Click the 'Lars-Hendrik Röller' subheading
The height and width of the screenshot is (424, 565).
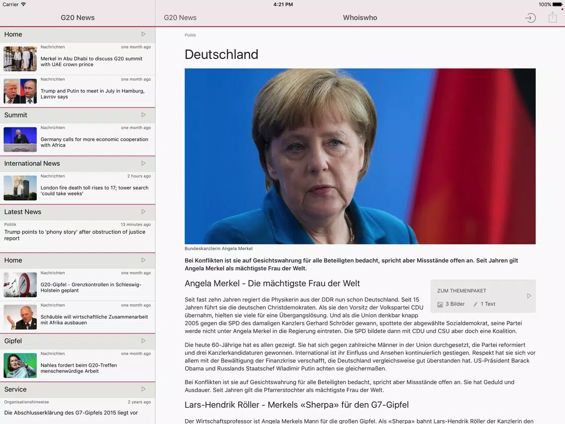[x=296, y=405]
